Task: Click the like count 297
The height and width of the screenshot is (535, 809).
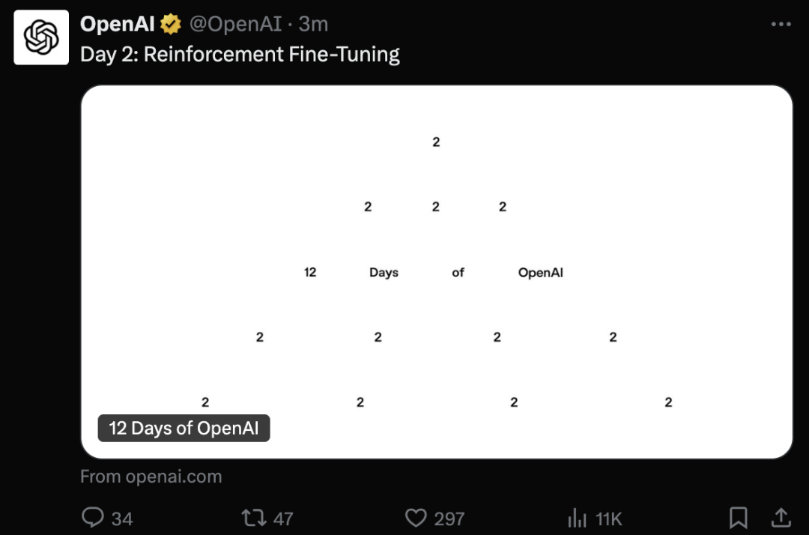Action: 449,518
